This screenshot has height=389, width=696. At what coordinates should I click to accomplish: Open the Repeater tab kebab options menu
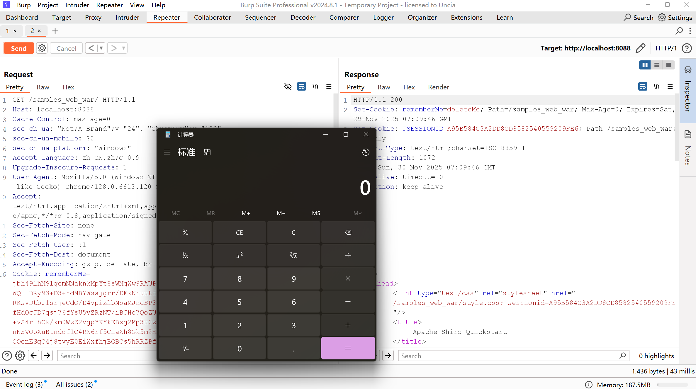[x=690, y=31]
